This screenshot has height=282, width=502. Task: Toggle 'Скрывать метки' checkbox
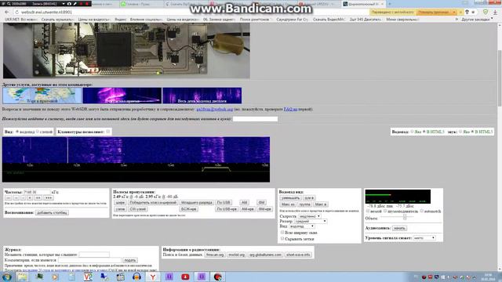tap(282, 238)
